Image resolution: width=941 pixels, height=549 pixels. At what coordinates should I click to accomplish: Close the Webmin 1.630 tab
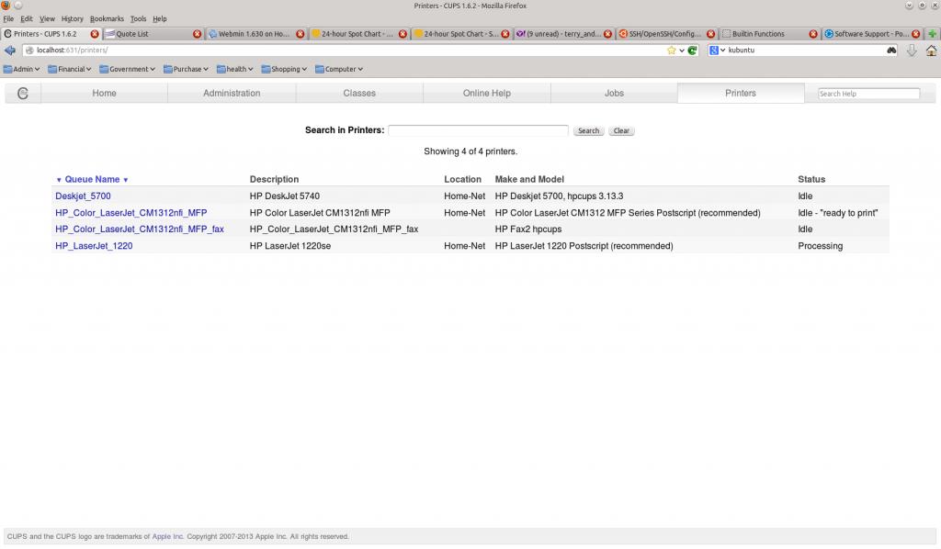coord(300,34)
